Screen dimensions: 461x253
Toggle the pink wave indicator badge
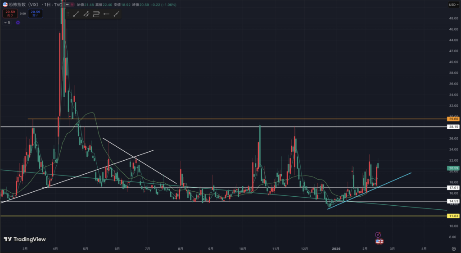72,5
